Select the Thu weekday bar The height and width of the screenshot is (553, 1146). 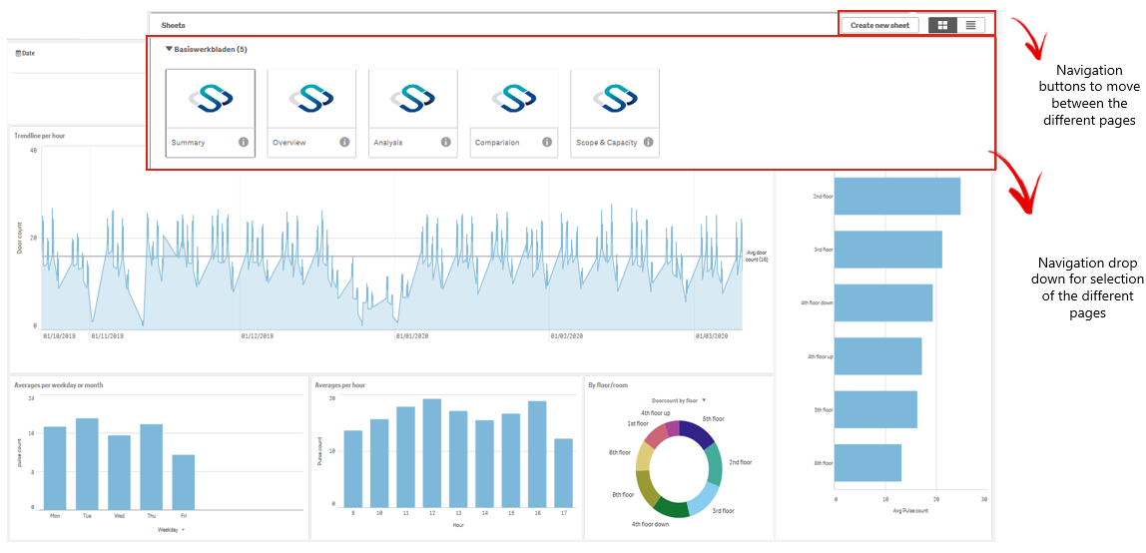(152, 467)
